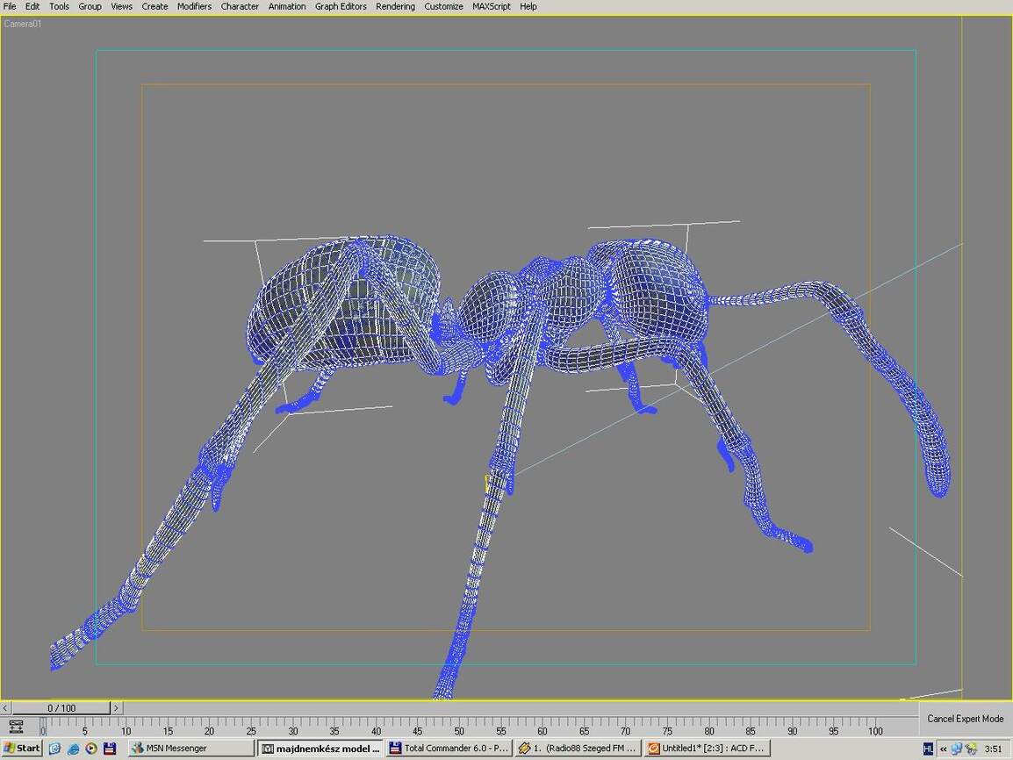
Task: Open the Mini Curve Editor icon
Action: [x=16, y=726]
